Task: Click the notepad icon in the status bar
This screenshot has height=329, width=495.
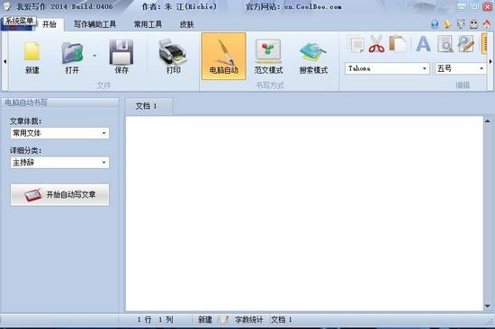Action: [x=224, y=319]
